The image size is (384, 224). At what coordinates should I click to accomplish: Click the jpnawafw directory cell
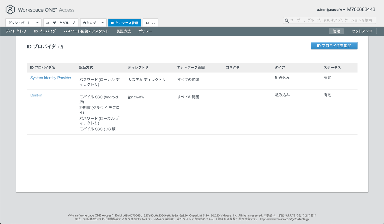[x=136, y=97]
